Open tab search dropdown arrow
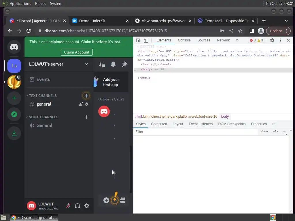Viewport: 295px width, 221px height. point(286,21)
